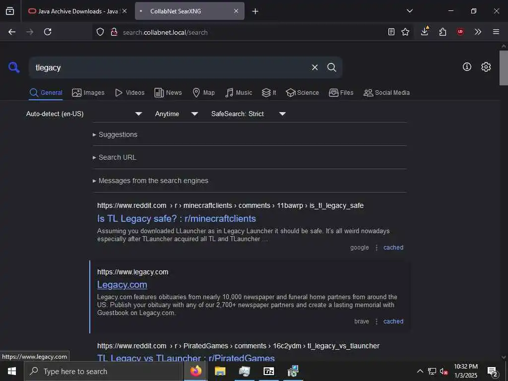The width and height of the screenshot is (508, 381).
Task: Open TL Legacy vs TLauncher result
Action: (x=186, y=357)
